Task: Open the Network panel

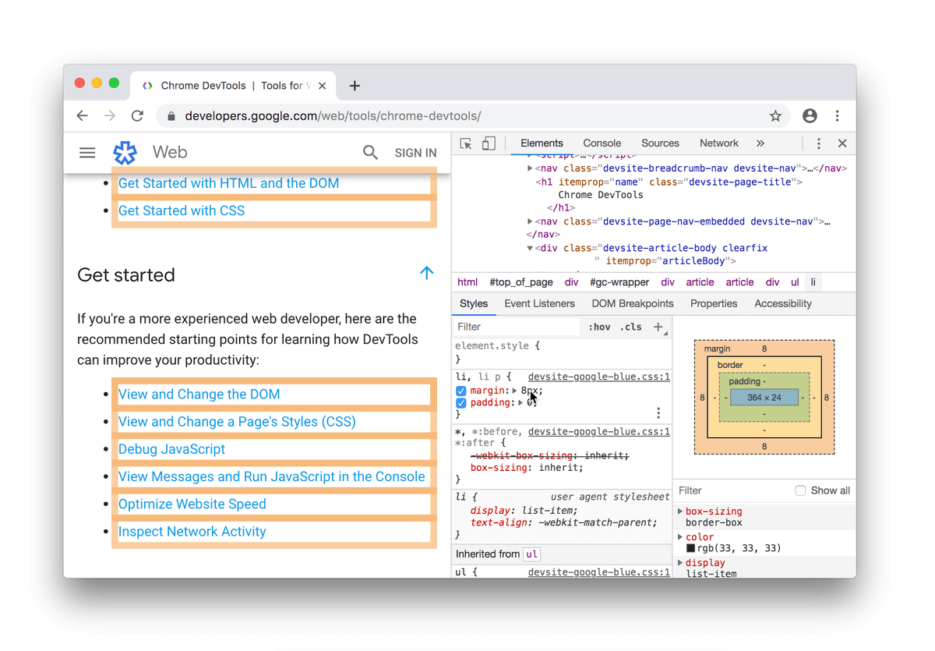Action: click(719, 143)
